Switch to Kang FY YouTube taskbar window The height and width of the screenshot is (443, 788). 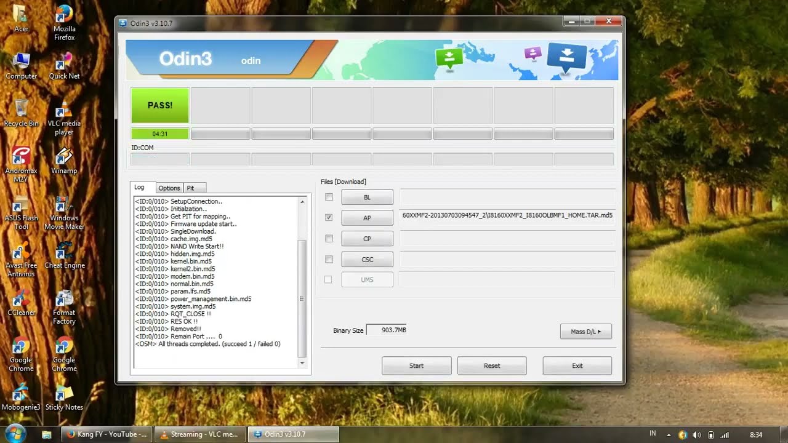pyautogui.click(x=105, y=434)
